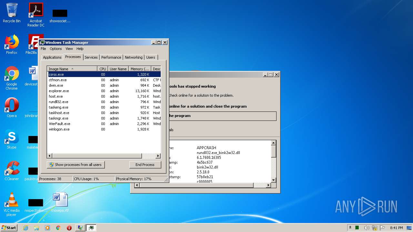The width and height of the screenshot is (413, 232).
Task: Launch Opera desktop shortcut
Action: pos(12,108)
